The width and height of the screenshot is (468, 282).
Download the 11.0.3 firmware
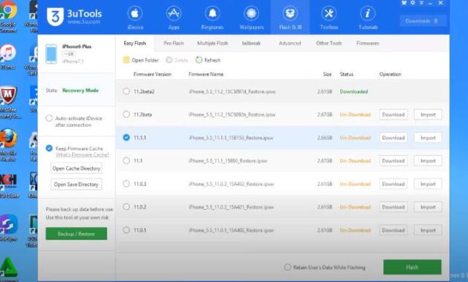(x=394, y=184)
